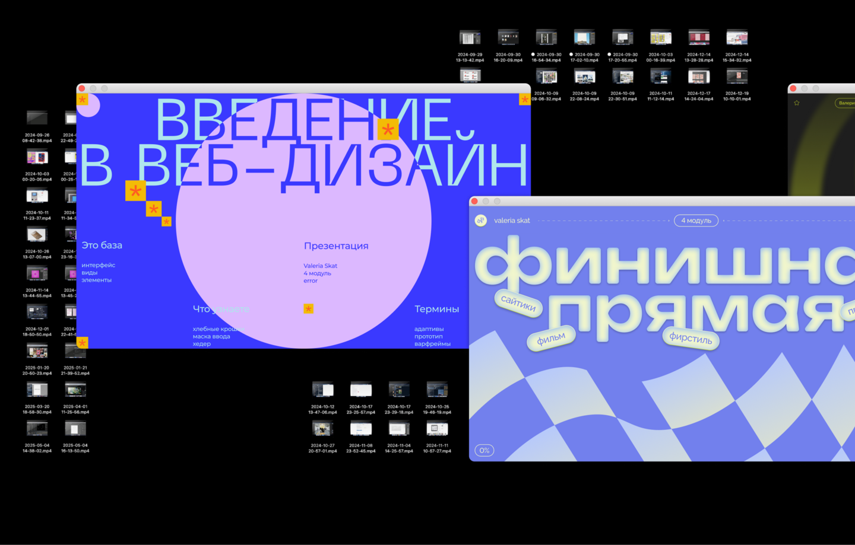
Task: Select file 2024-09-30 16-20-09.mp4
Action: 508,46
